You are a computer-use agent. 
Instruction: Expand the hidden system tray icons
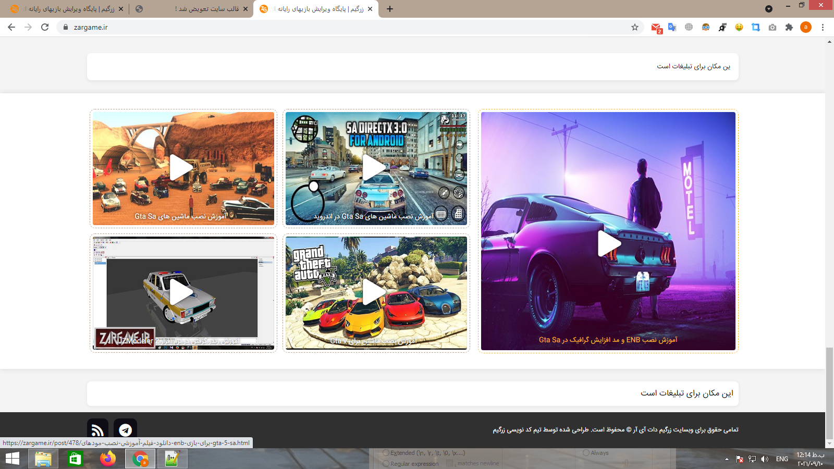pyautogui.click(x=727, y=459)
